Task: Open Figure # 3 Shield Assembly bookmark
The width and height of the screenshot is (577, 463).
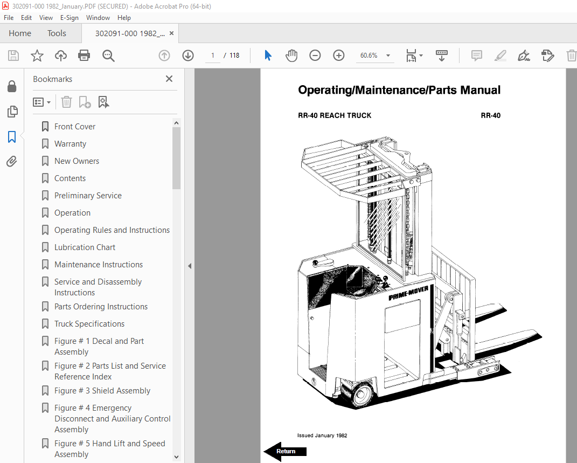Action: pos(102,391)
